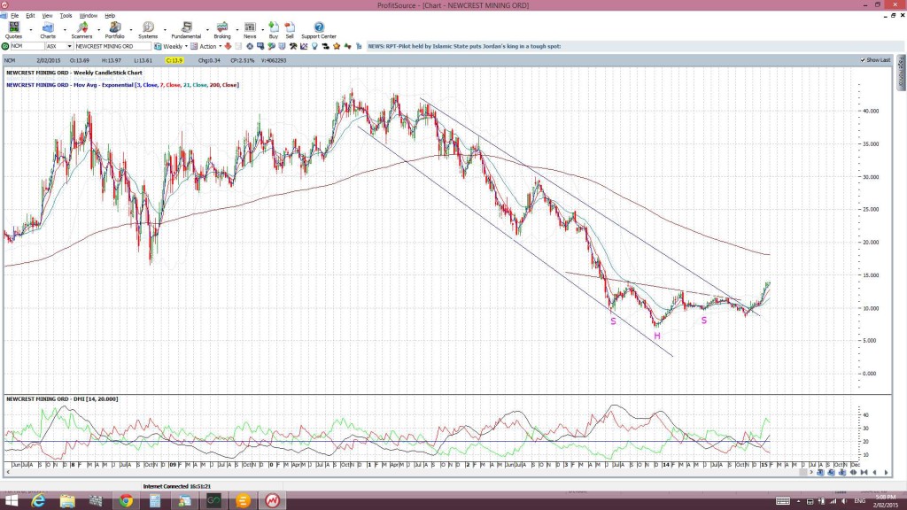The height and width of the screenshot is (510, 907).
Task: Click the NCM stock code input field
Action: pos(27,46)
